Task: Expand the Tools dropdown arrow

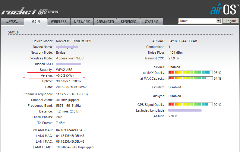Action: pyautogui.click(x=218, y=21)
